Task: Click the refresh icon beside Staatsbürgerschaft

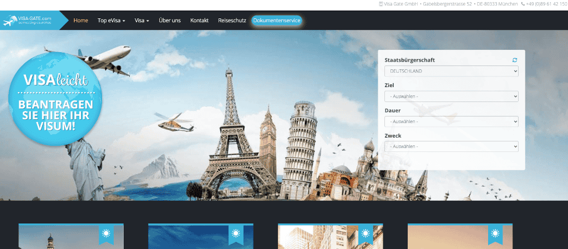Action: (x=515, y=60)
